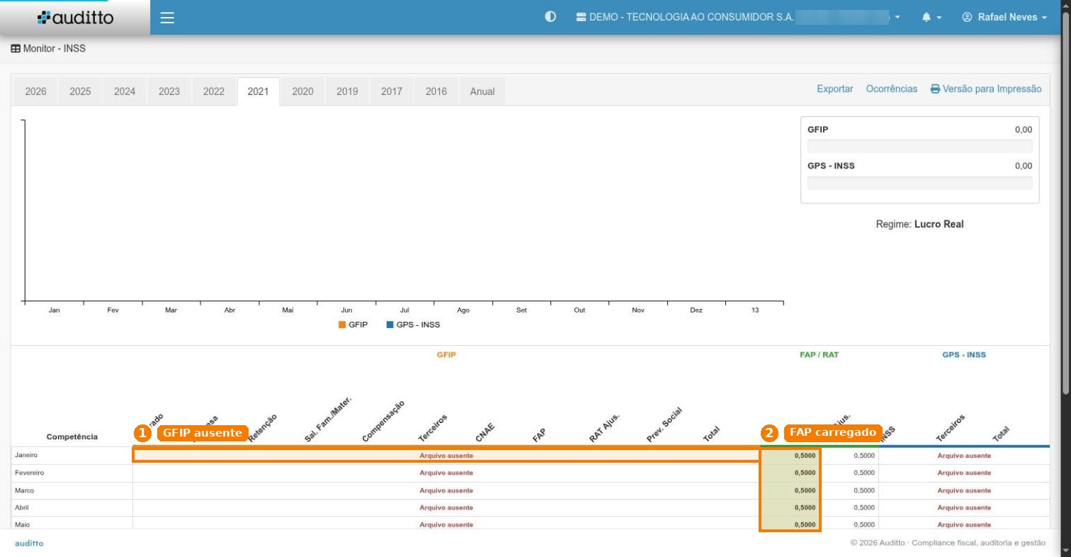The height and width of the screenshot is (557, 1071).
Task: Click the auditto logo
Action: click(75, 18)
